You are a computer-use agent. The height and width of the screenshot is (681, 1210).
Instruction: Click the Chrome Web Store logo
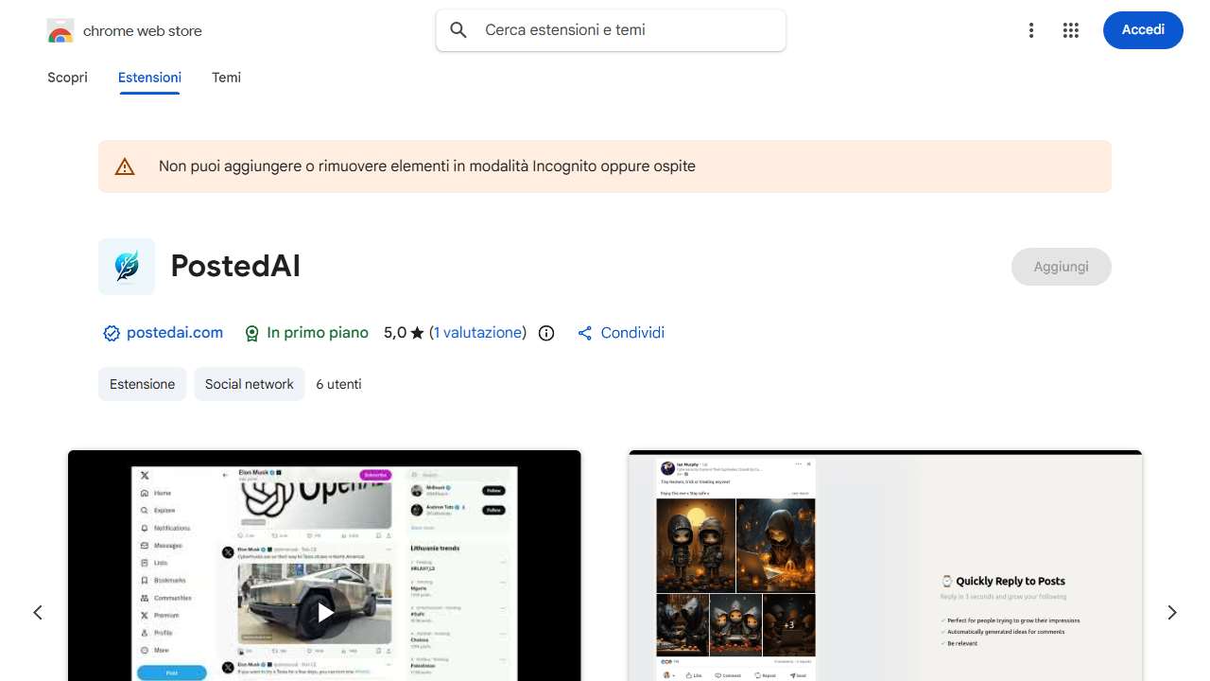point(60,29)
